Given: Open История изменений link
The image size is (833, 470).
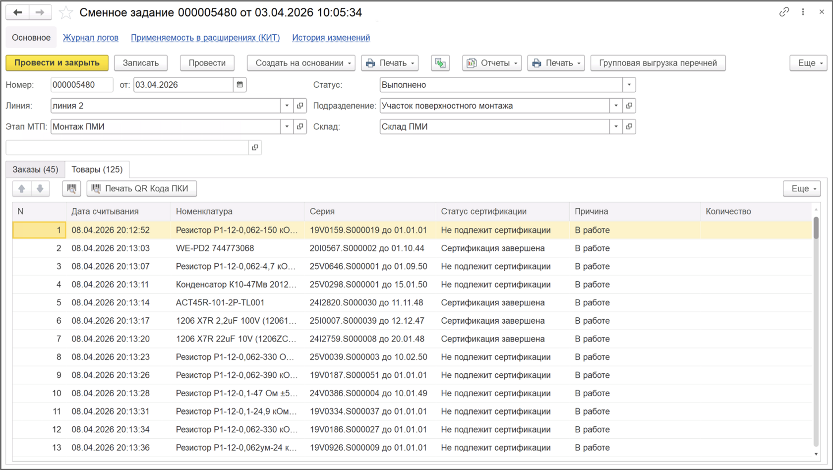Looking at the screenshot, I should [x=331, y=38].
